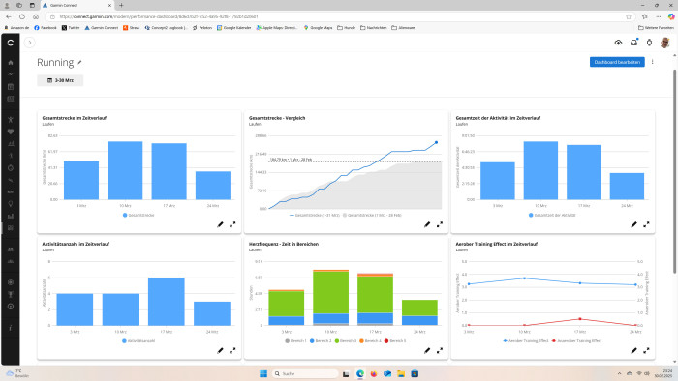Click the cloud upload icon in header

[x=618, y=43]
